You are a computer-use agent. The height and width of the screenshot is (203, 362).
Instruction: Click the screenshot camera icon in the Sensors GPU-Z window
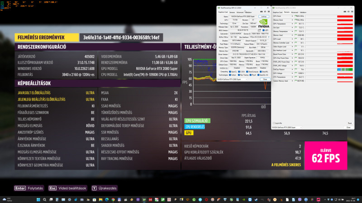point(345,12)
